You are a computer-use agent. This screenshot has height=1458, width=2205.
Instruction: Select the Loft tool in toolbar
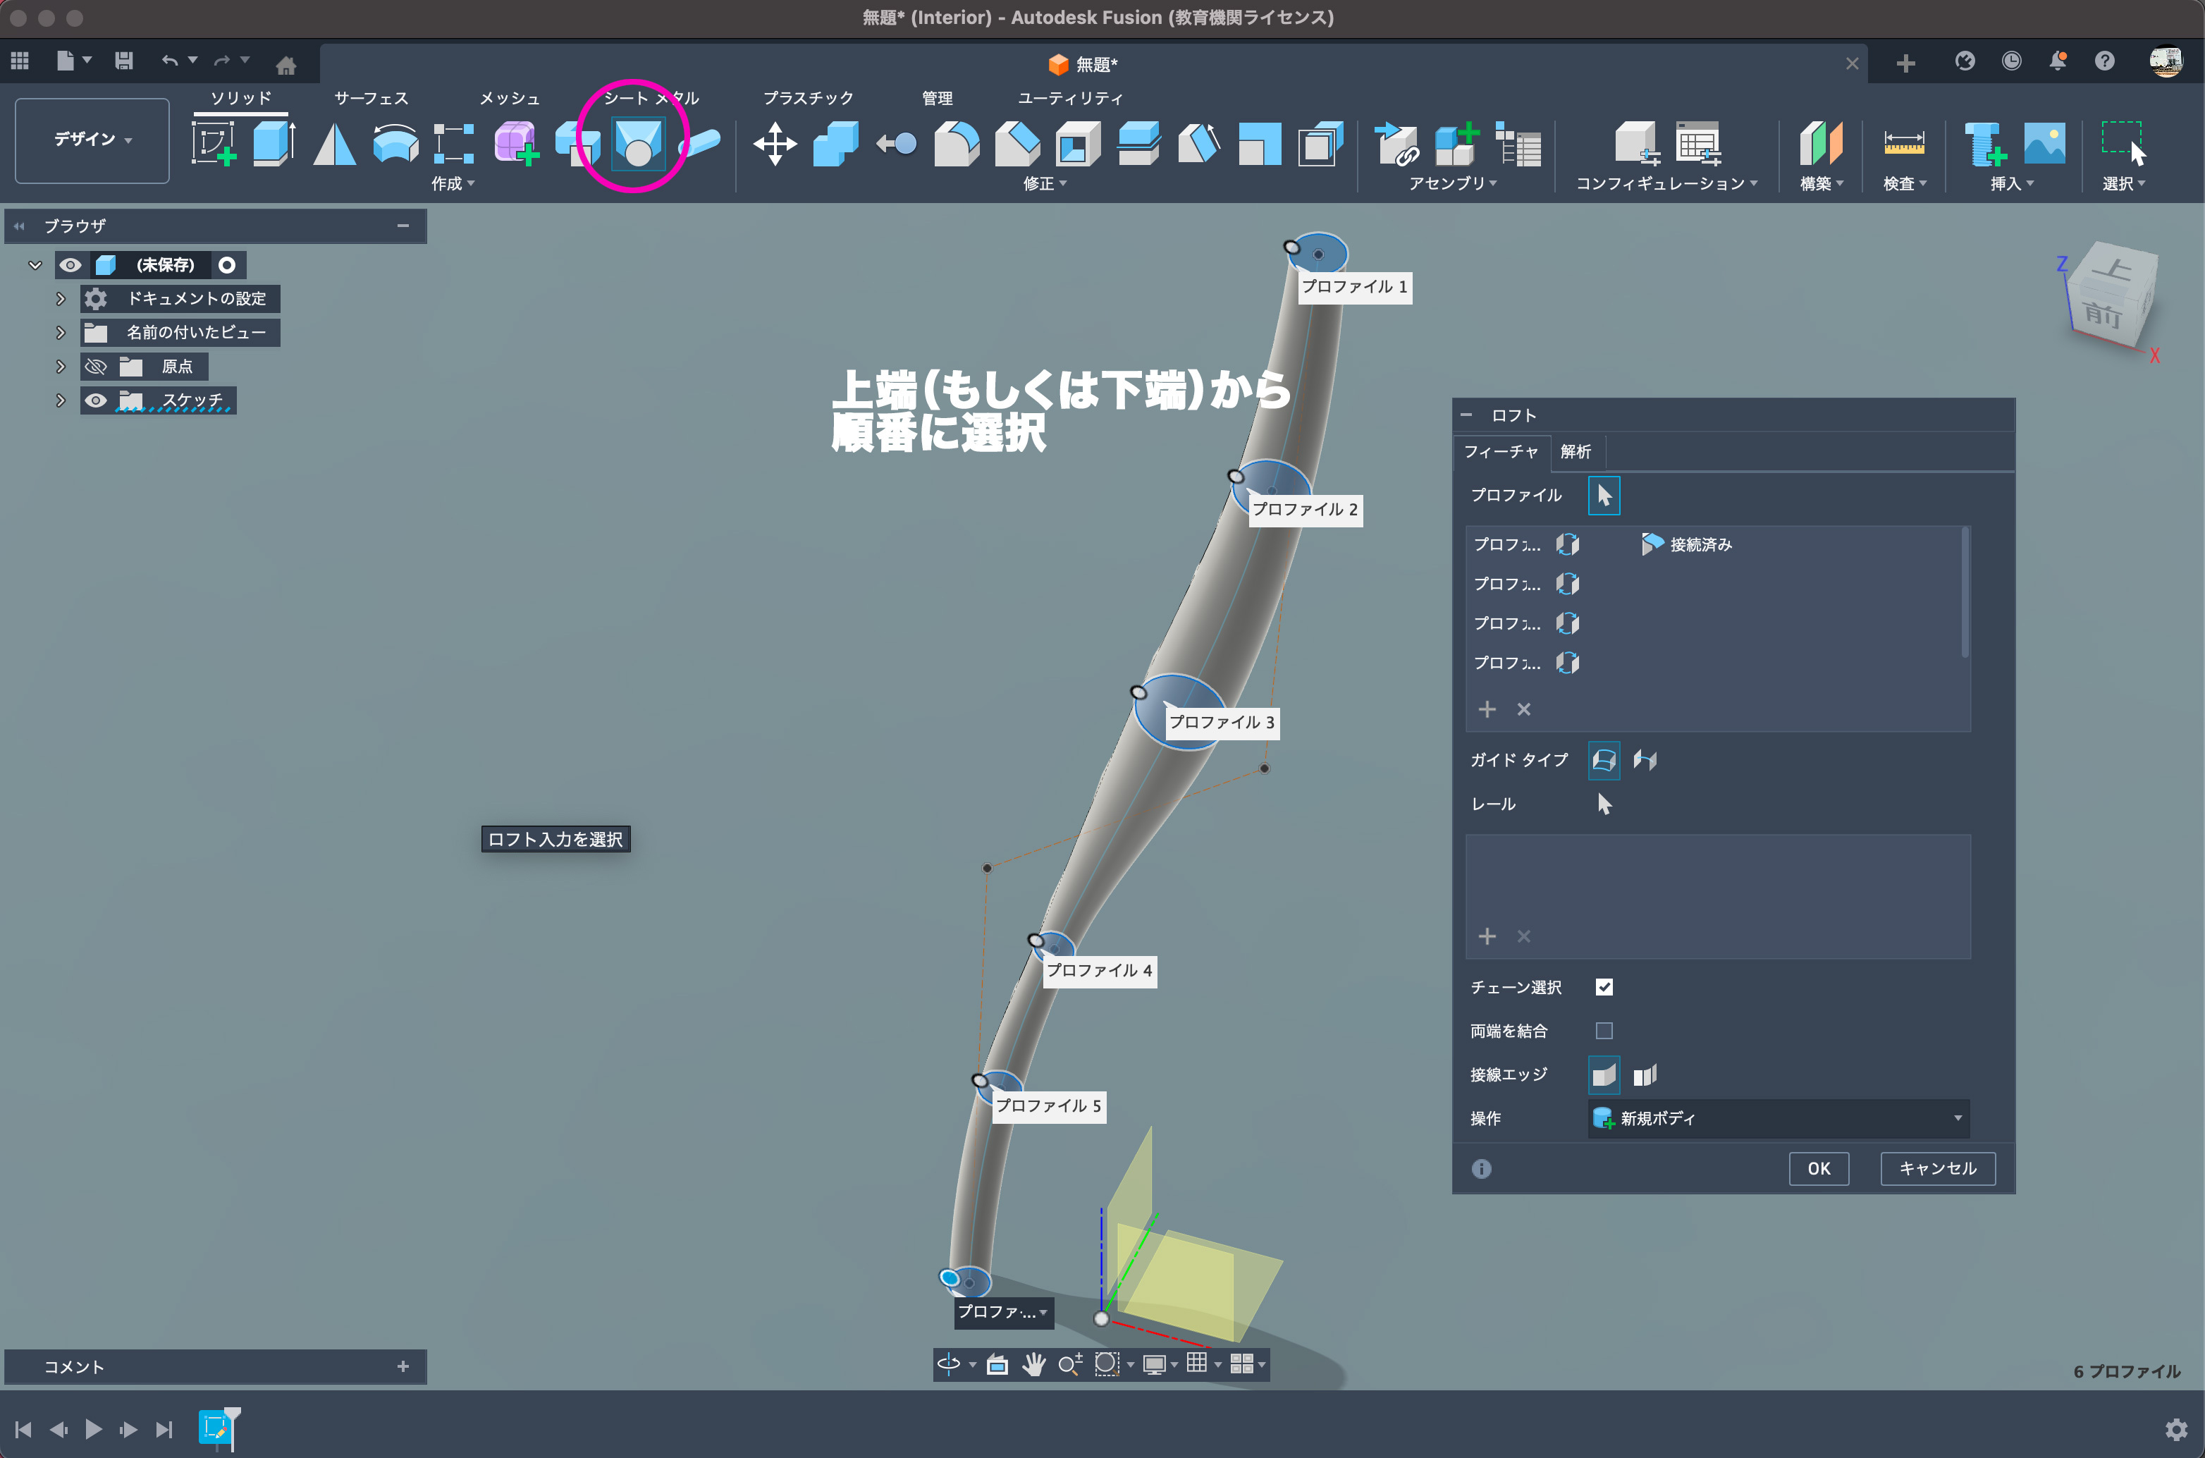pyautogui.click(x=638, y=144)
